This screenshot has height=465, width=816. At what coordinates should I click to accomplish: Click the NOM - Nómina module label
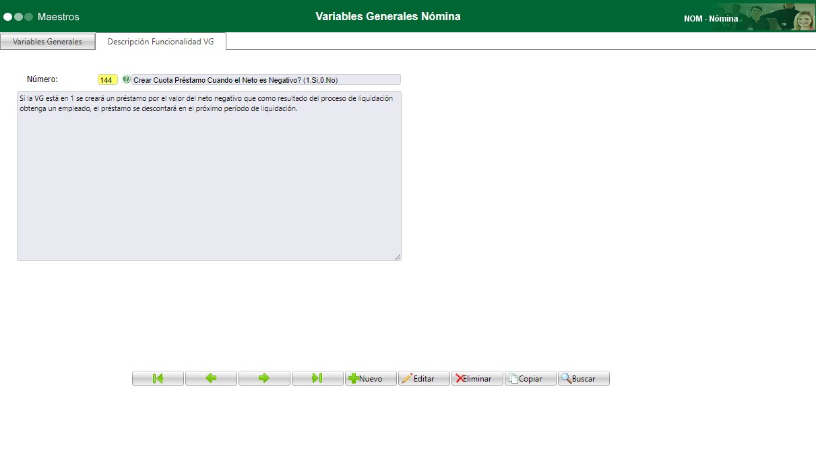[x=711, y=19]
